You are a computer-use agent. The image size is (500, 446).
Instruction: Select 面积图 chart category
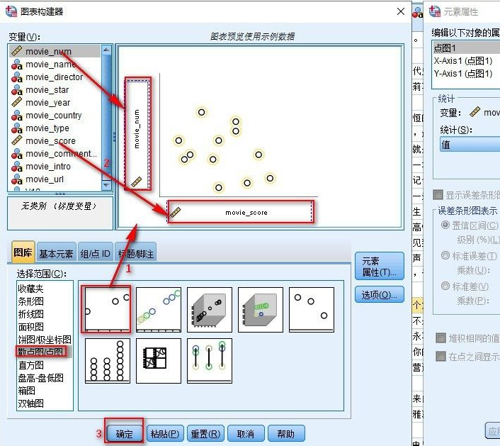tap(30, 327)
